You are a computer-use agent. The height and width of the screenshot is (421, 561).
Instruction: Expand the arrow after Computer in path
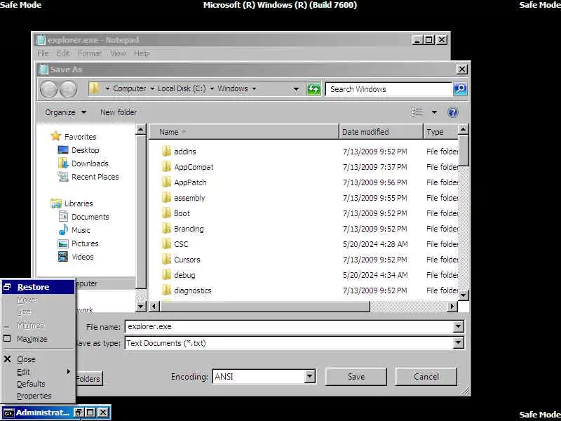click(x=152, y=88)
